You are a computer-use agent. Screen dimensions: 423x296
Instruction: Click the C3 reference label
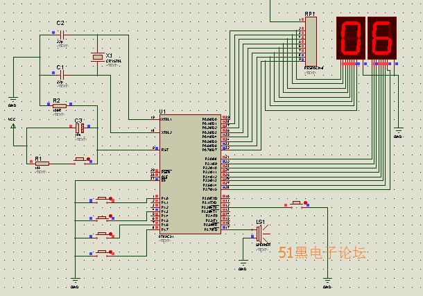click(x=78, y=121)
